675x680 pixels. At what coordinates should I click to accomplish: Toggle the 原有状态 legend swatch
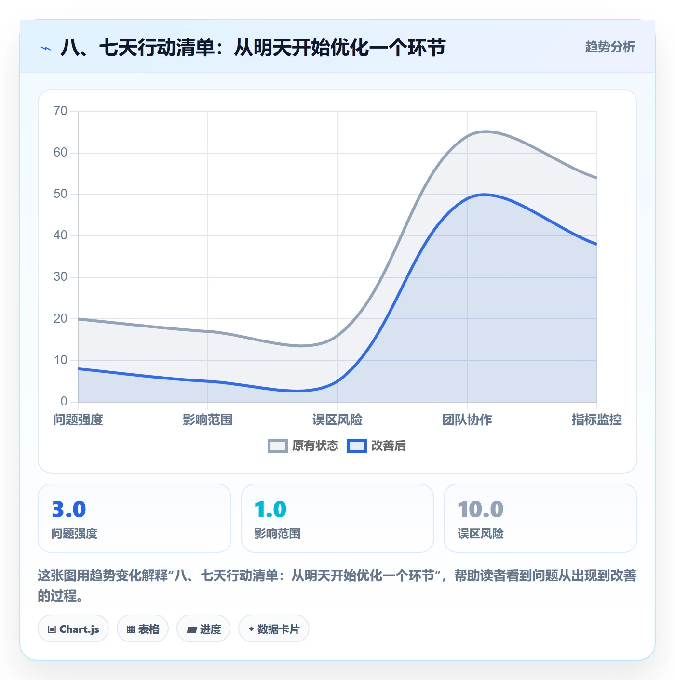(x=278, y=446)
